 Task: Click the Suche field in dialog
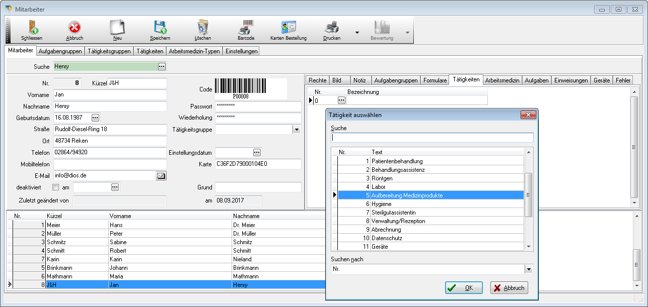click(x=431, y=138)
